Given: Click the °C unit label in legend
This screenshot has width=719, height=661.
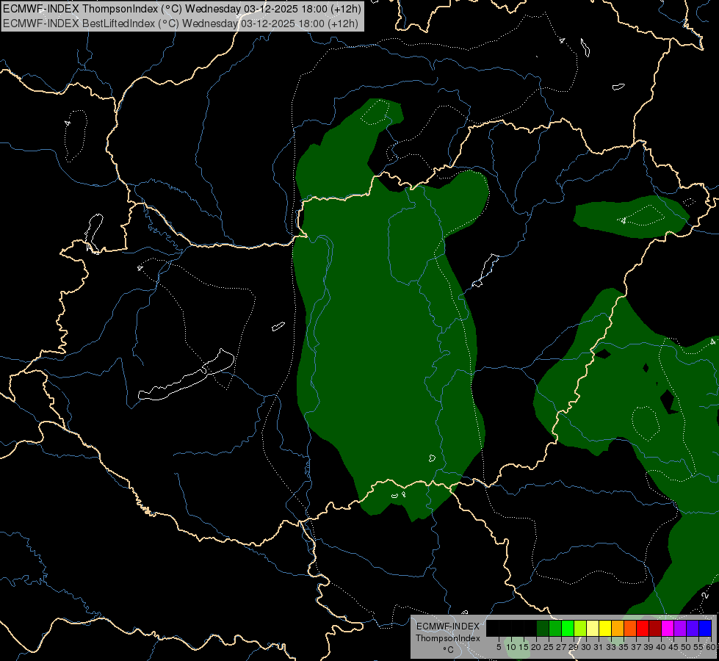Looking at the screenshot, I should pos(449,650).
